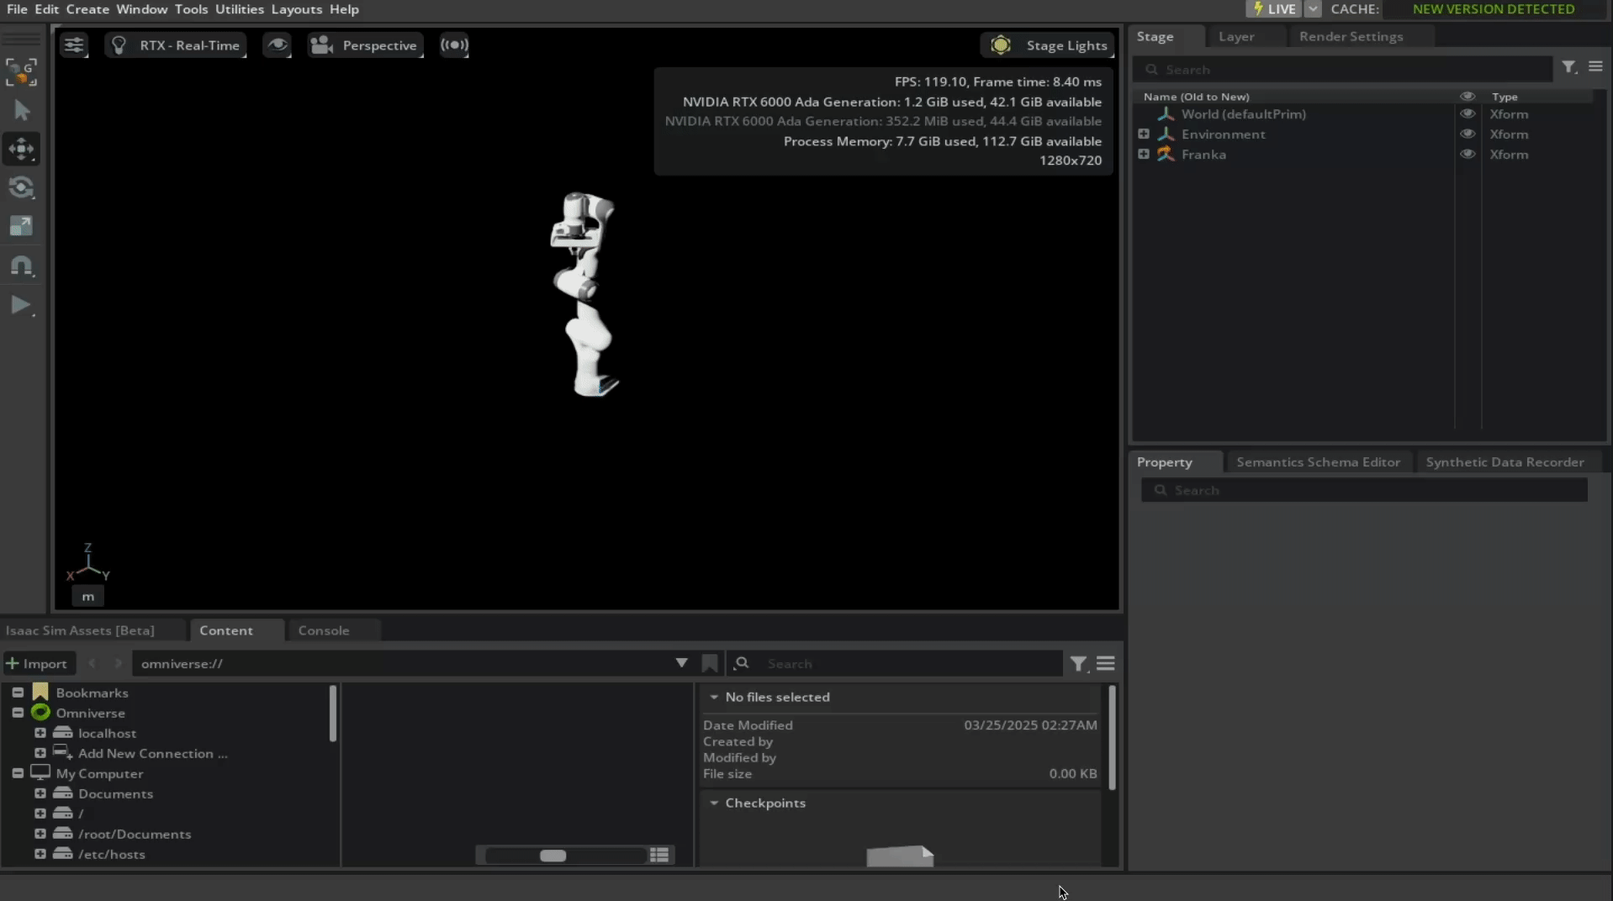Click the Stage search field
The height and width of the screenshot is (901, 1613).
click(1342, 70)
